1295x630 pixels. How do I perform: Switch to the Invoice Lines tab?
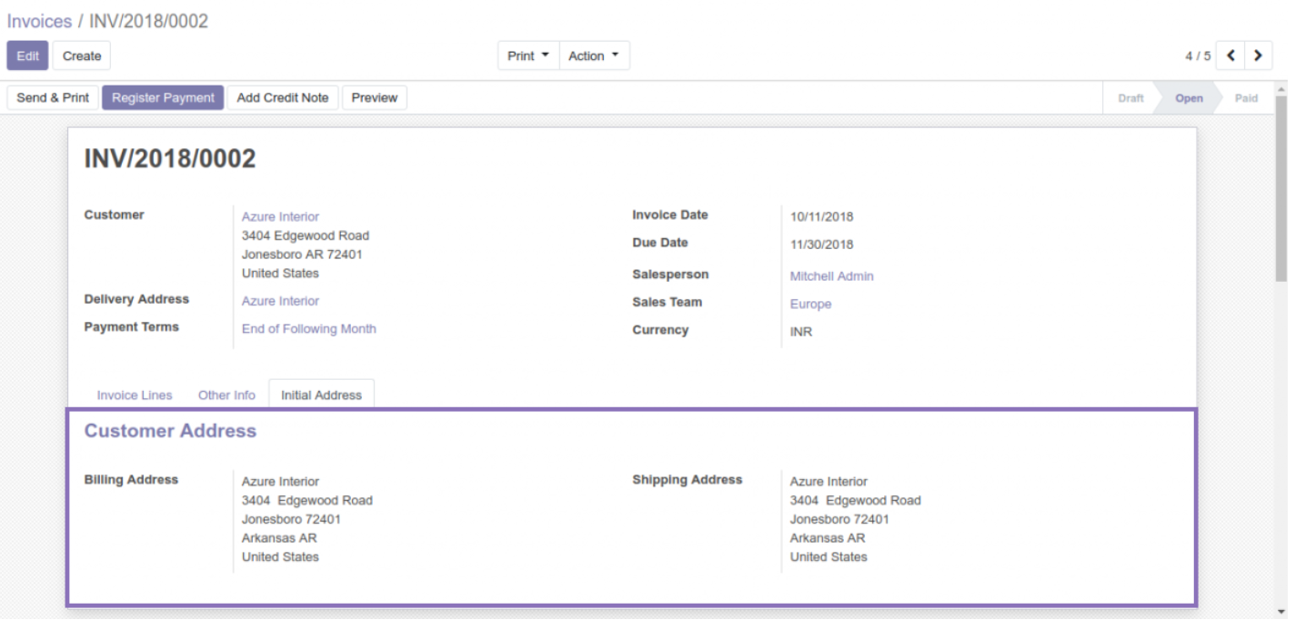135,395
